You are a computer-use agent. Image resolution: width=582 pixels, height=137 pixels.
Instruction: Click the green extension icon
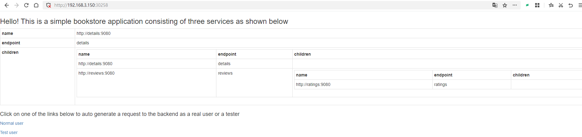point(527,5)
